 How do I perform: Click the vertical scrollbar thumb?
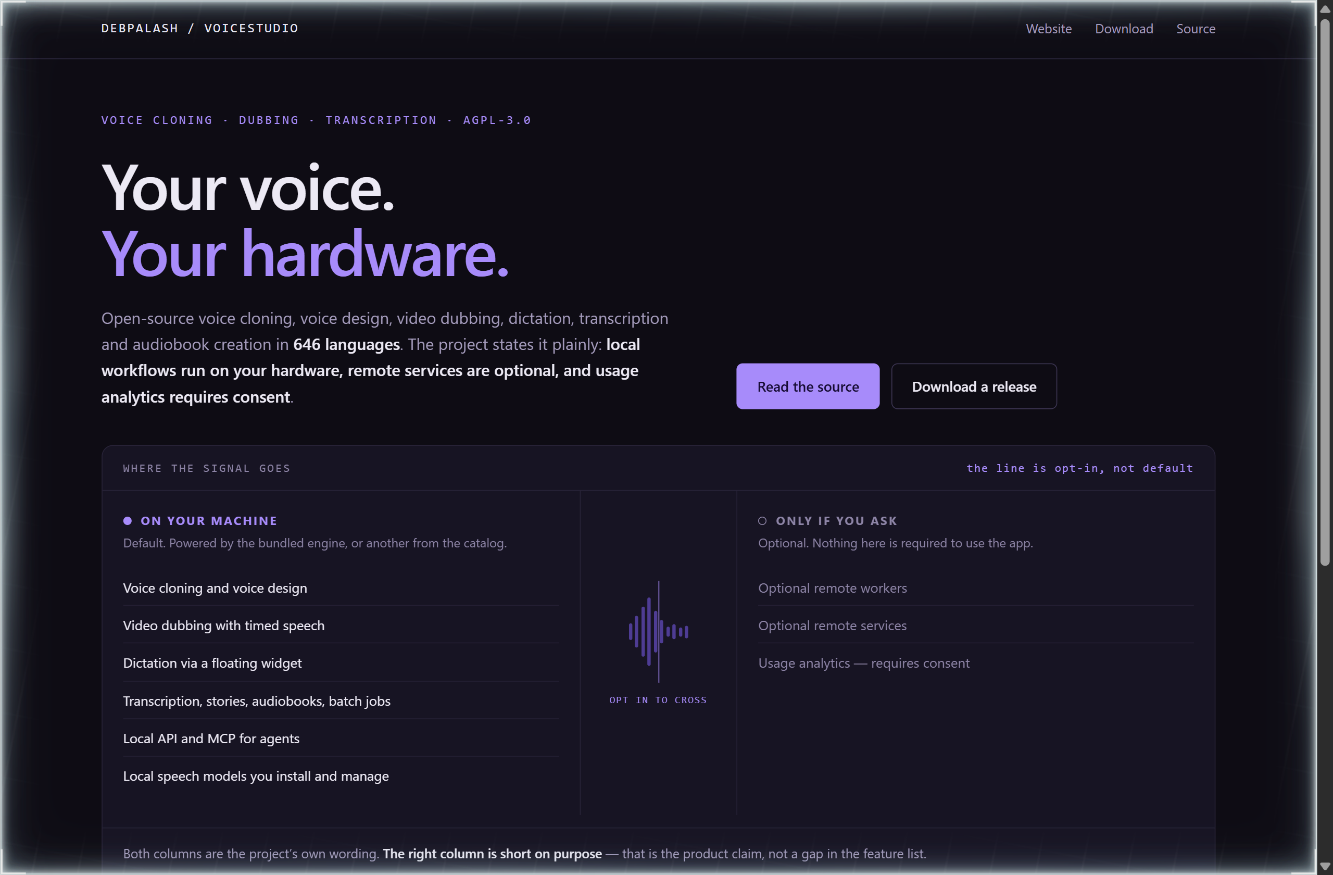tap(1324, 292)
